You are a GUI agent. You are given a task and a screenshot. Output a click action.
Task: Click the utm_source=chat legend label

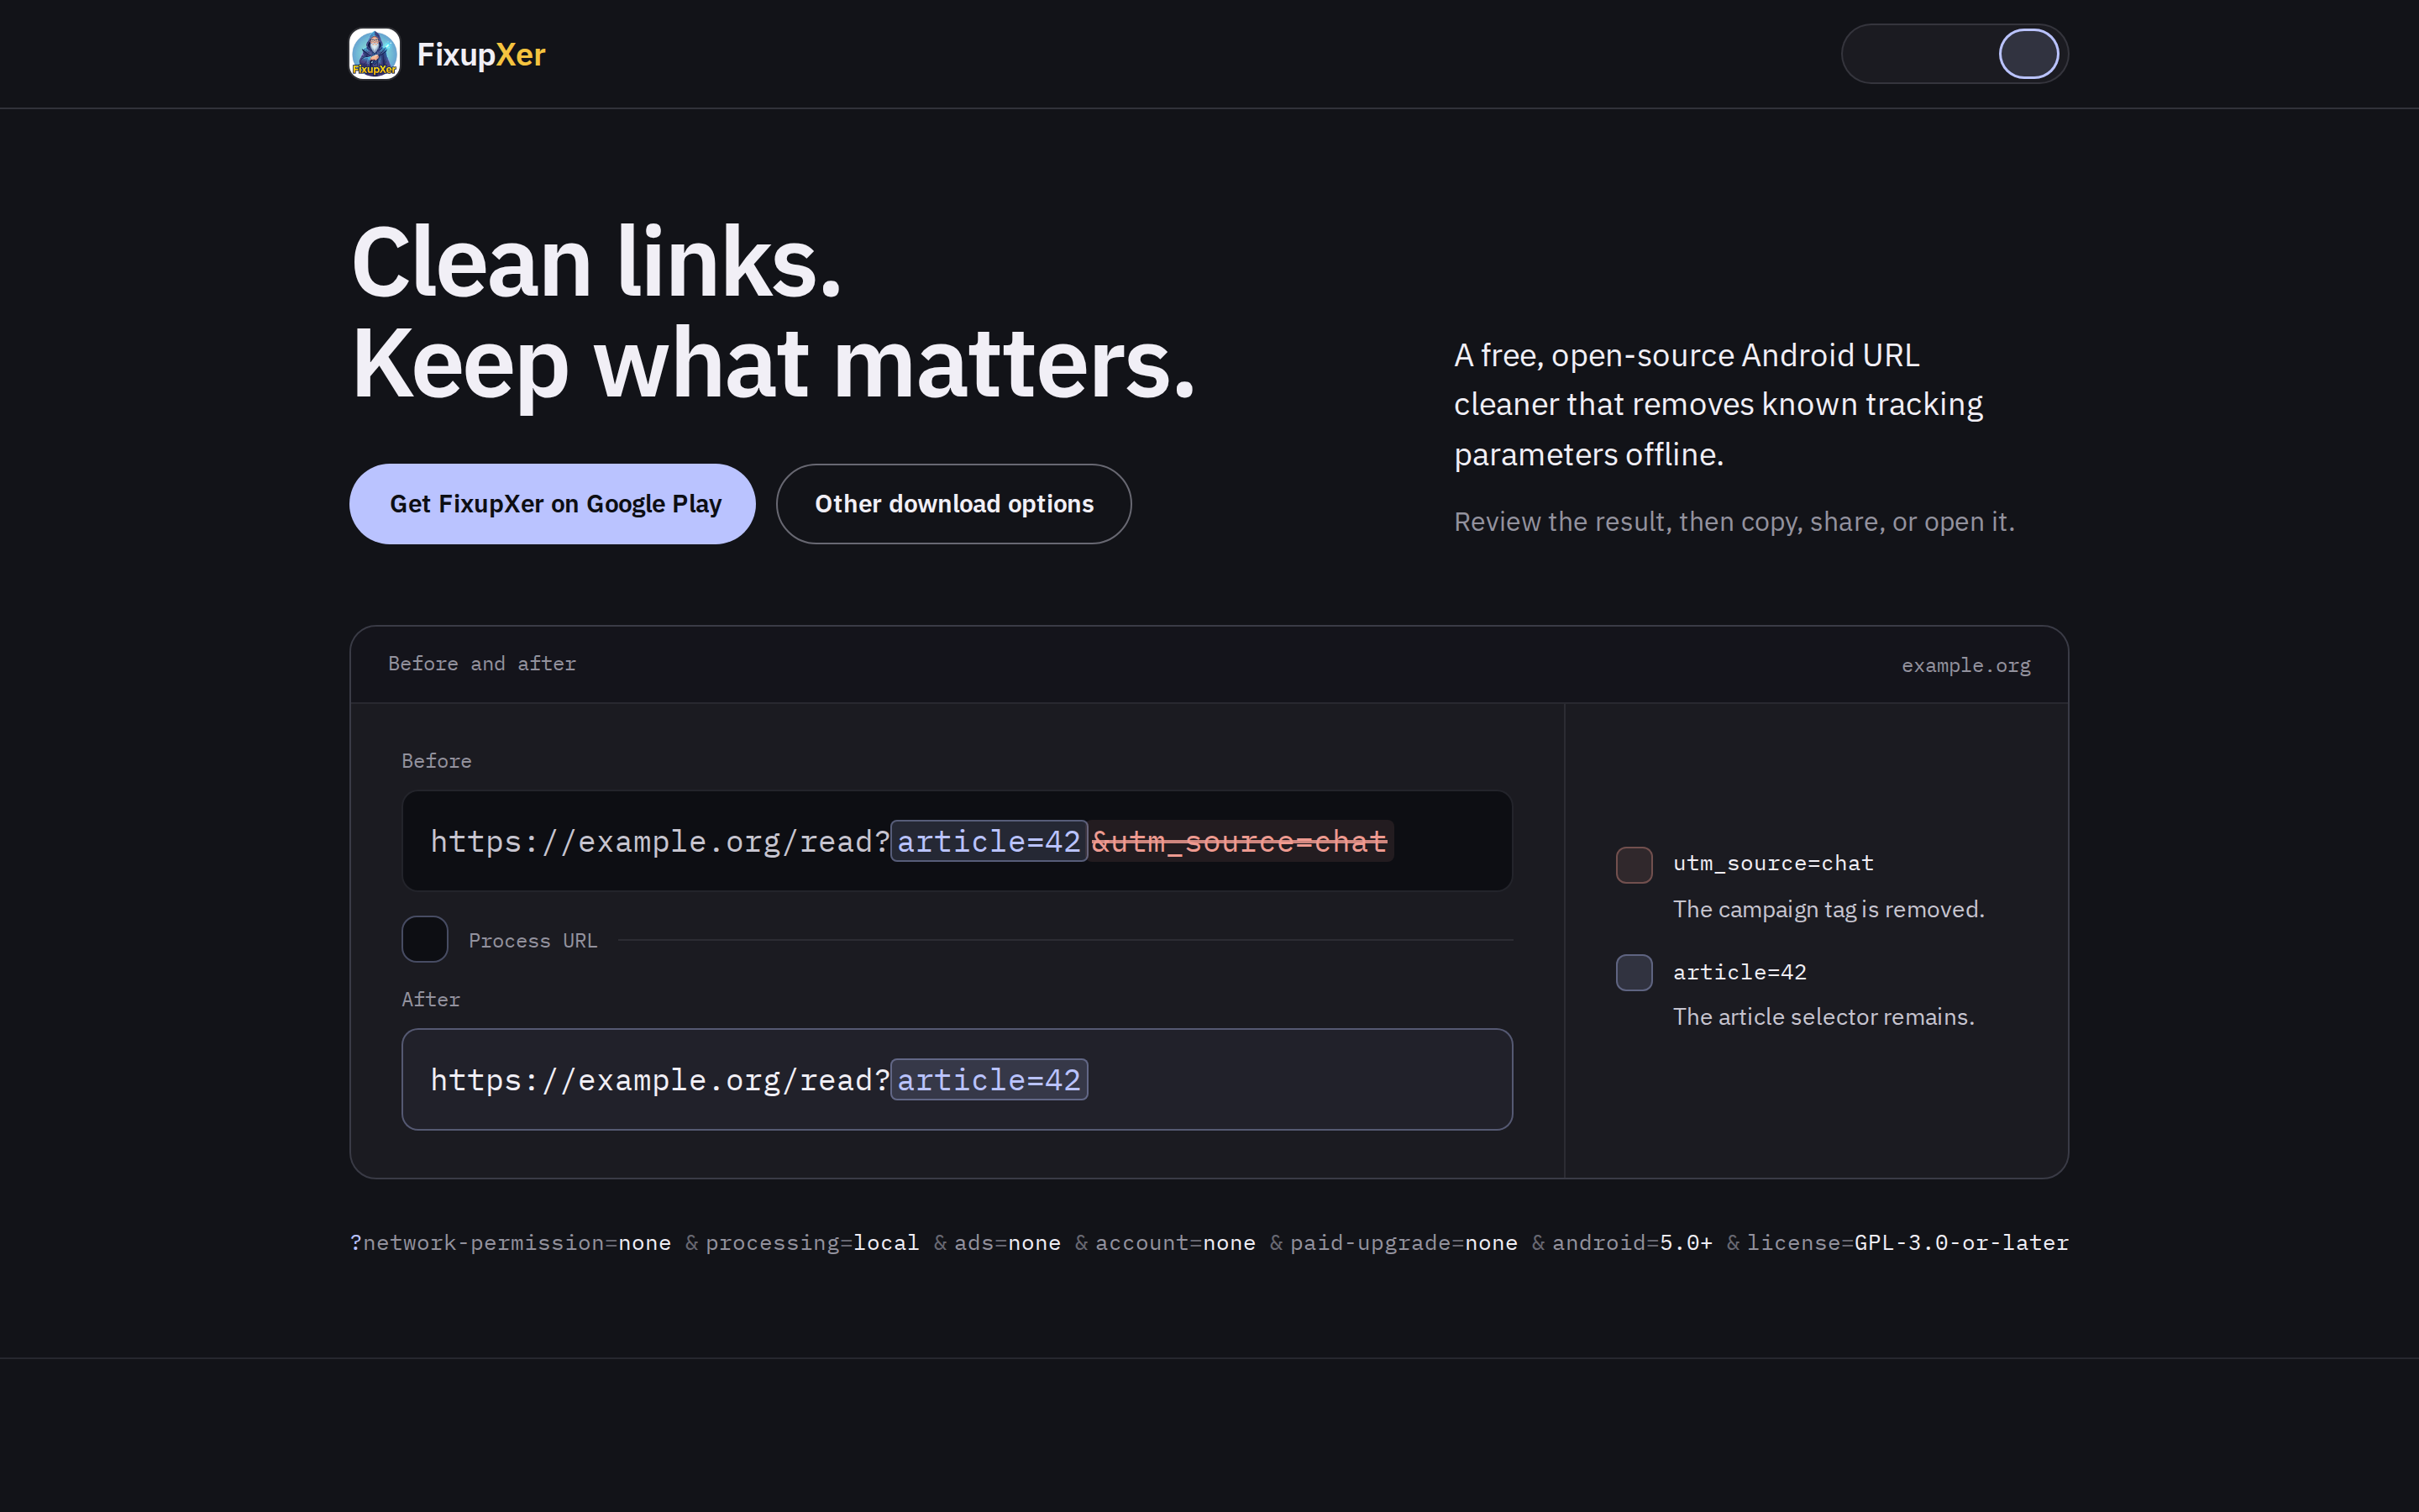pos(1773,863)
